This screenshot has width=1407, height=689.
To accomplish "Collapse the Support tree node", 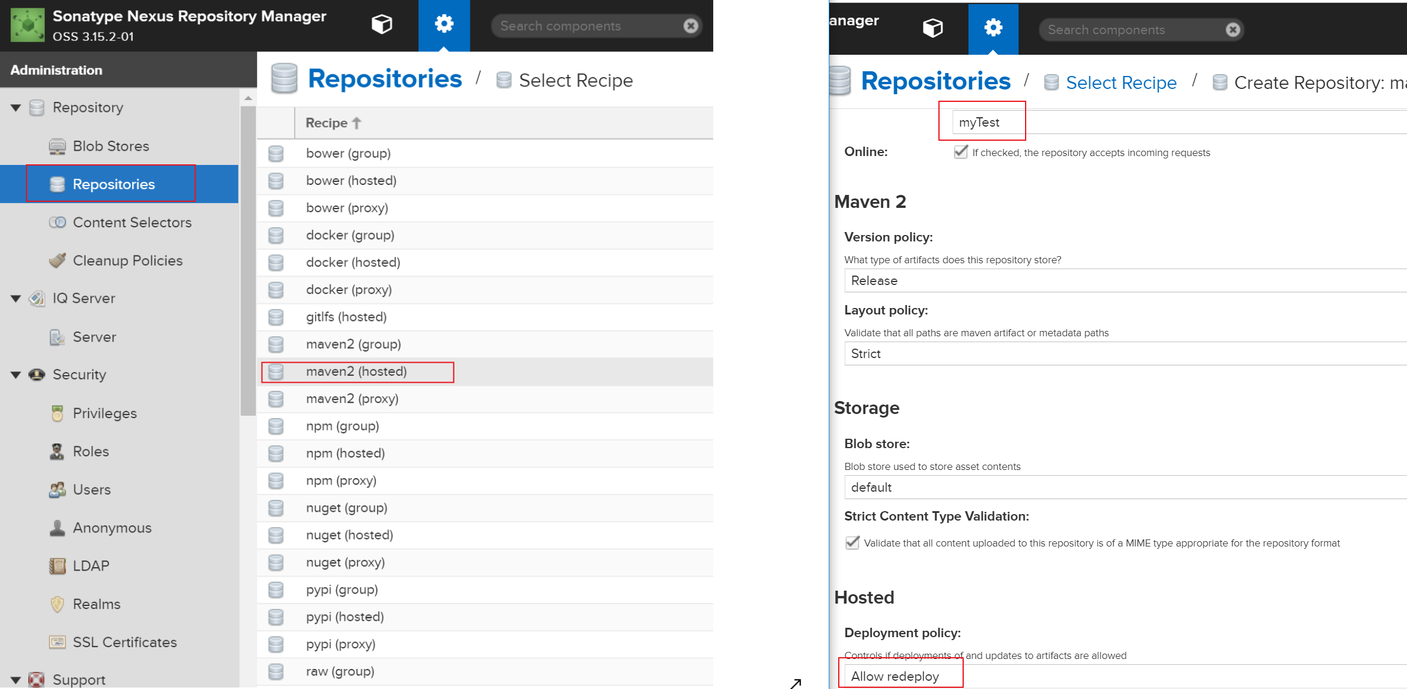I will [16, 680].
